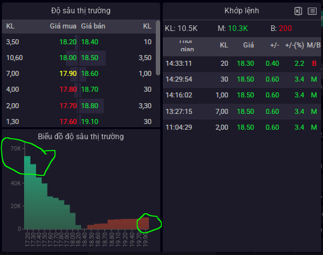
Task: Click sell volume B: 200
Action: [x=281, y=28]
